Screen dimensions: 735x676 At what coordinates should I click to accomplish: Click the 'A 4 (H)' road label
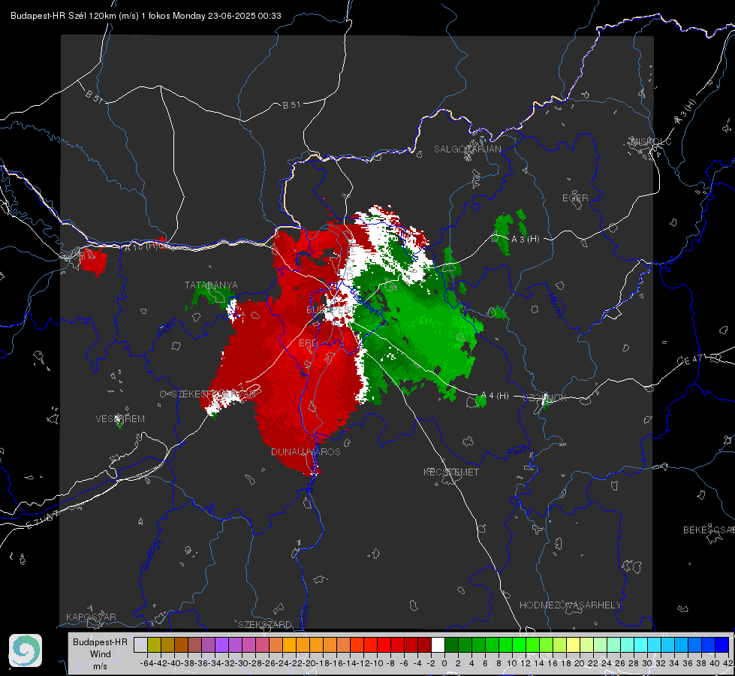tap(495, 396)
